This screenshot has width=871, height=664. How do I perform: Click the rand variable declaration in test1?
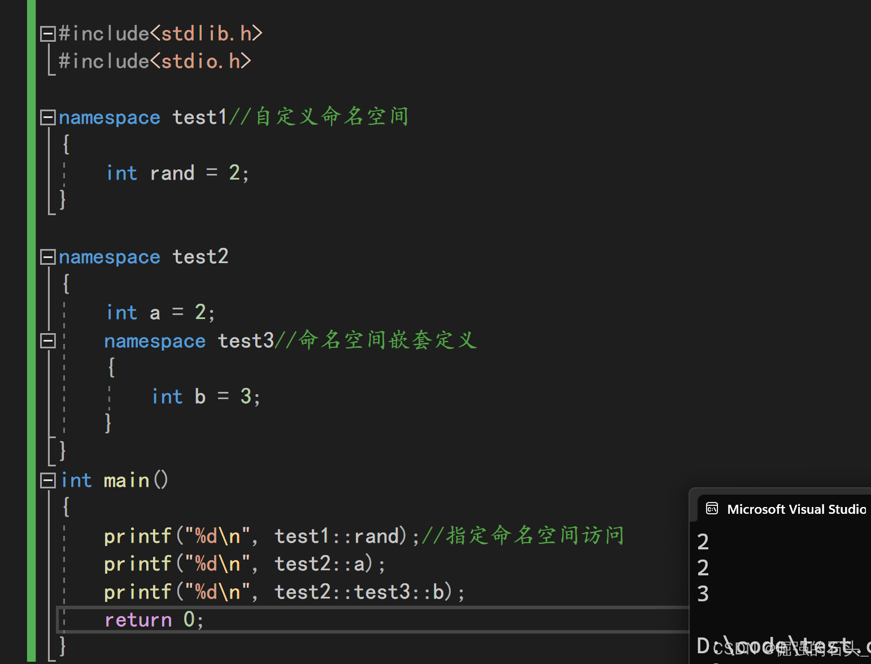[x=172, y=173]
